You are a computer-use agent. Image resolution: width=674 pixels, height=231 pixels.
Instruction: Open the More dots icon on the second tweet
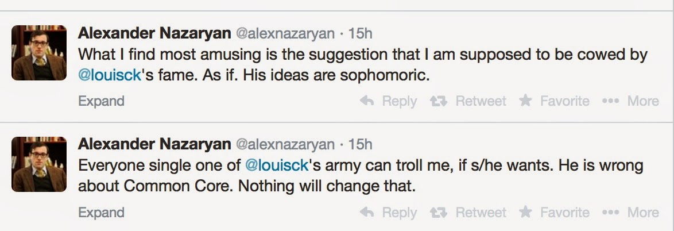(610, 213)
